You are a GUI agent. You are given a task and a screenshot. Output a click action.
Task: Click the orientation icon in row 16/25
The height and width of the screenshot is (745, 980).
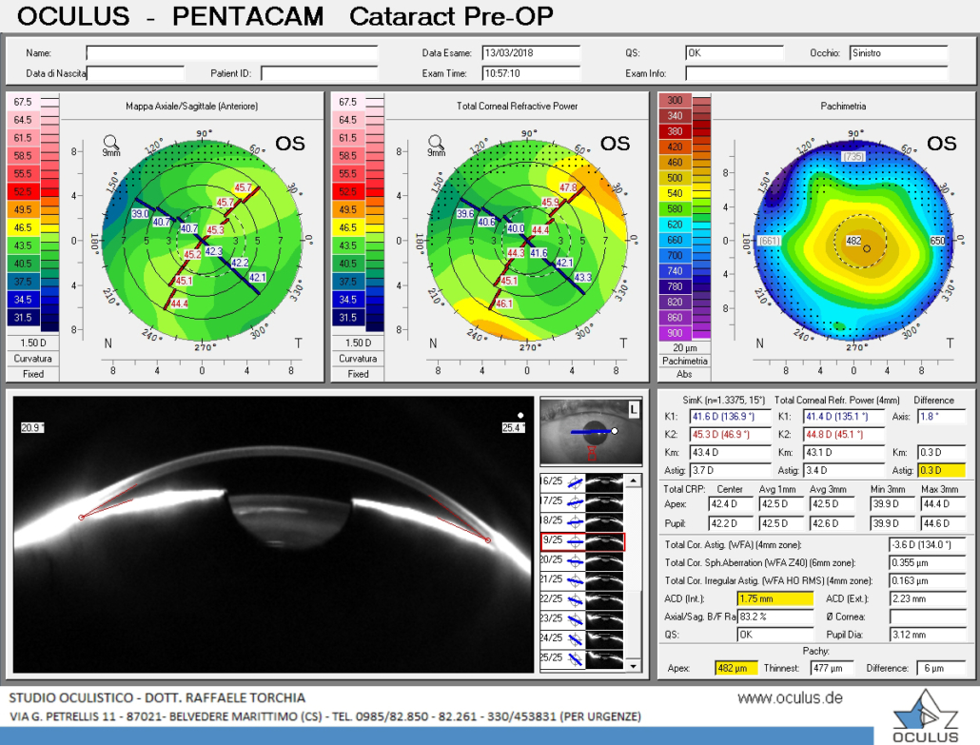click(x=575, y=481)
